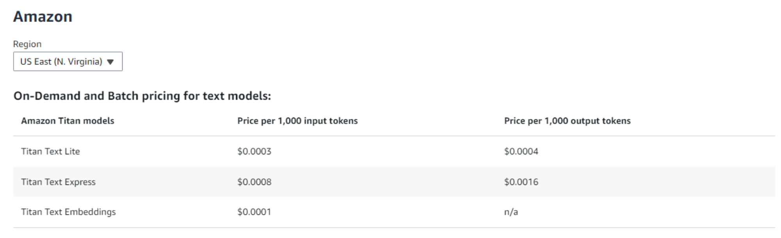Click the Titan Text Lite model name

click(50, 151)
